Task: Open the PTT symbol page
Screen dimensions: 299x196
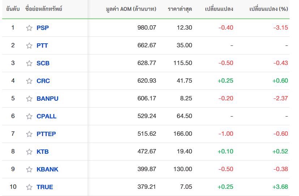Action: coord(42,45)
